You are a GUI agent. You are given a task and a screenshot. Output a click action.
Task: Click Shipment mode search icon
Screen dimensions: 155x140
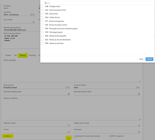click(69, 125)
